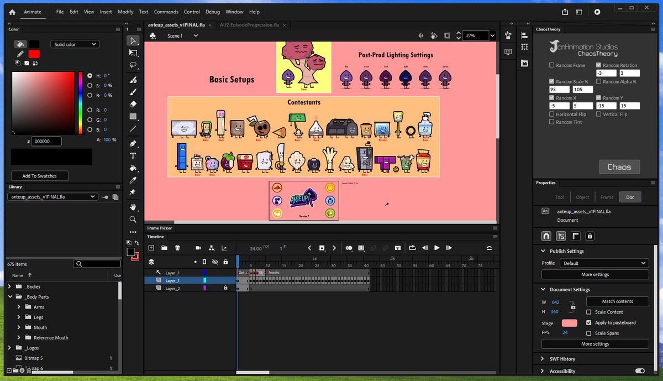Choose the Classic Brush tool
Image resolution: width=663 pixels, height=381 pixels.
click(x=133, y=92)
